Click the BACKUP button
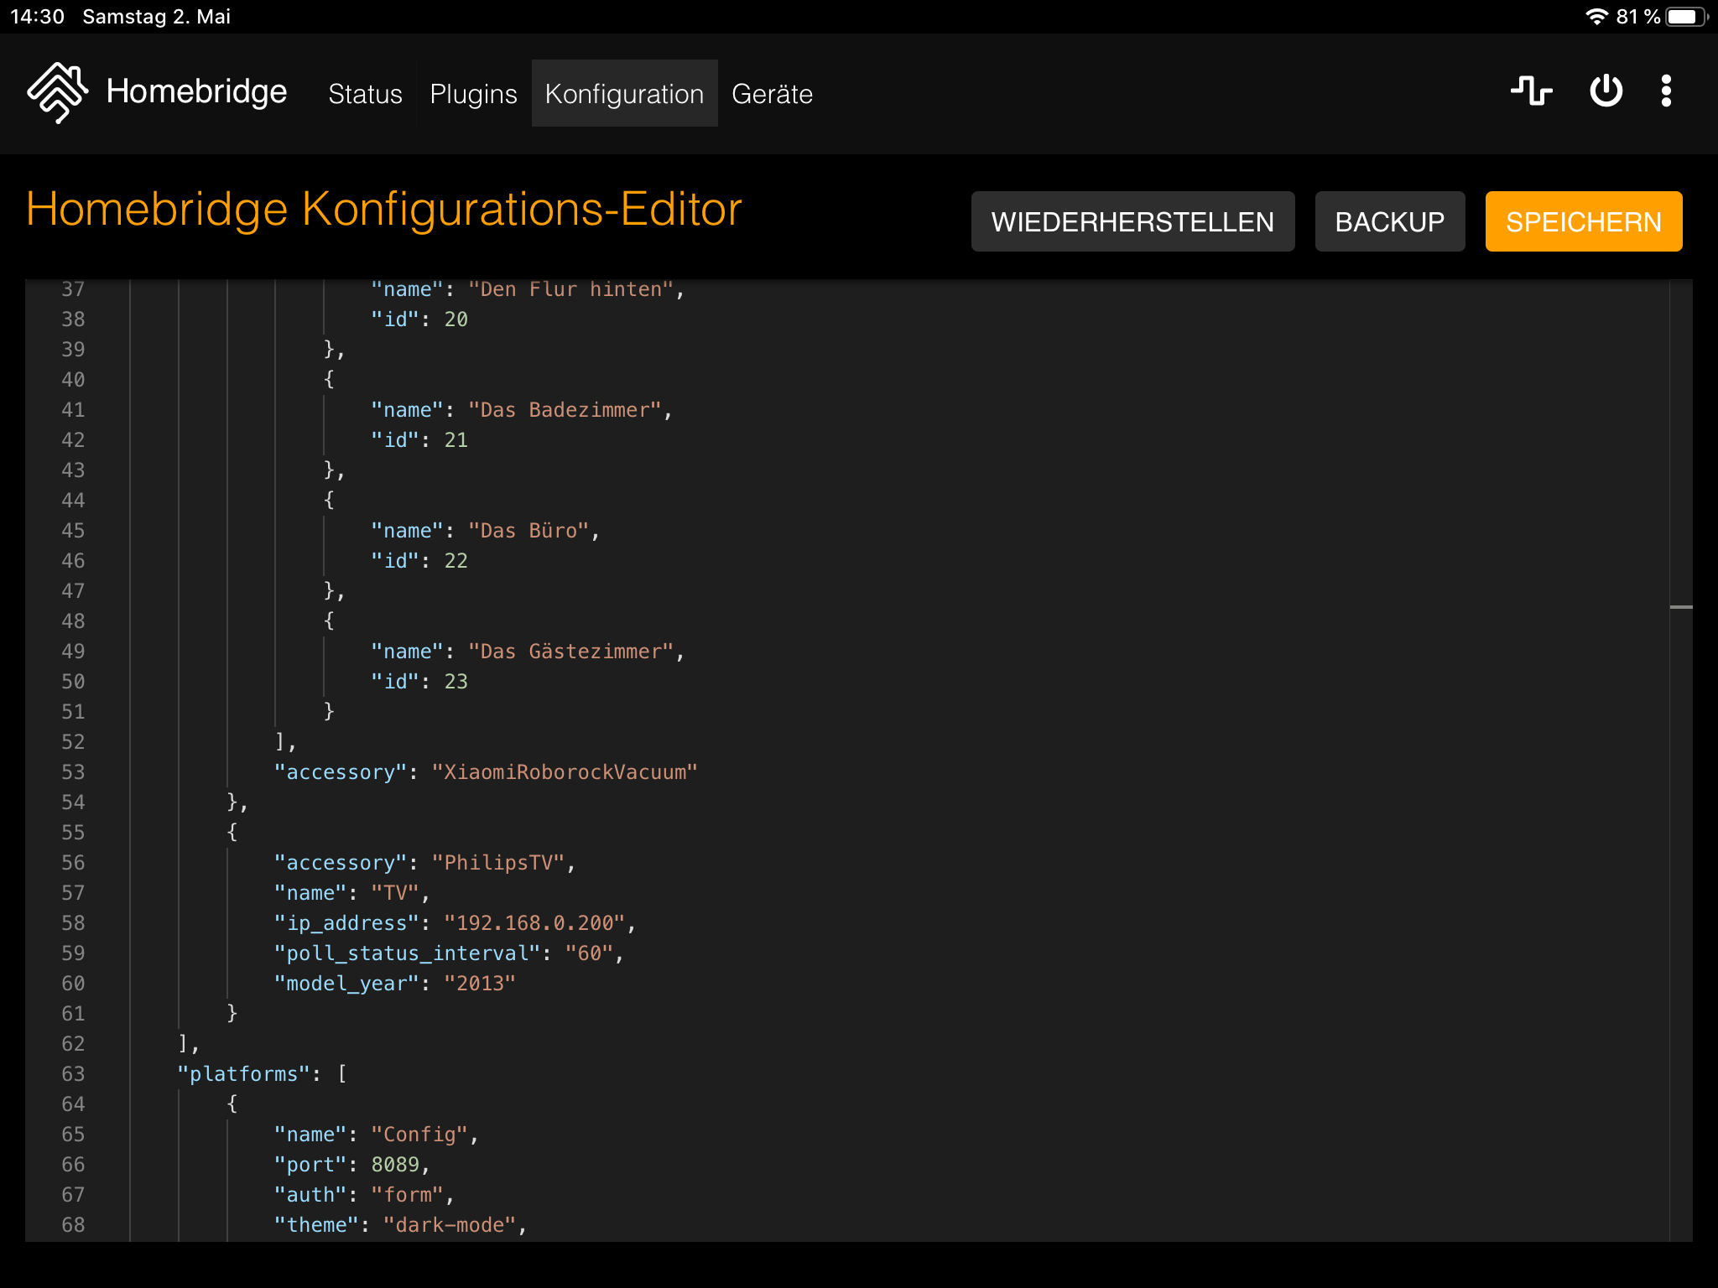This screenshot has height=1288, width=1718. click(1389, 221)
